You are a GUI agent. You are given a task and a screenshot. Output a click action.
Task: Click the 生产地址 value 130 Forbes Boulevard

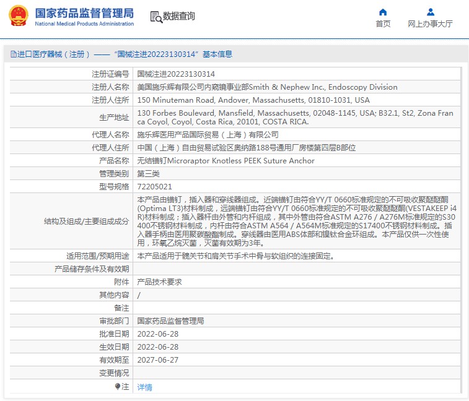coord(296,117)
